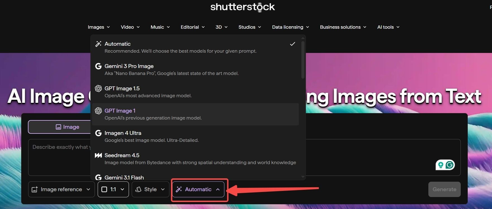Collapse the Automatic model dropdown
The image size is (492, 209).
tap(198, 189)
